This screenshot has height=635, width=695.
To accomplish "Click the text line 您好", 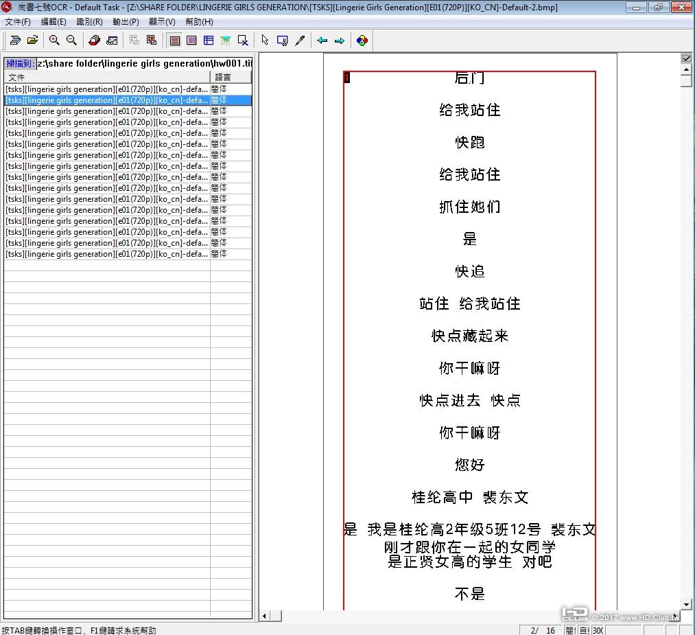I will pyautogui.click(x=469, y=464).
